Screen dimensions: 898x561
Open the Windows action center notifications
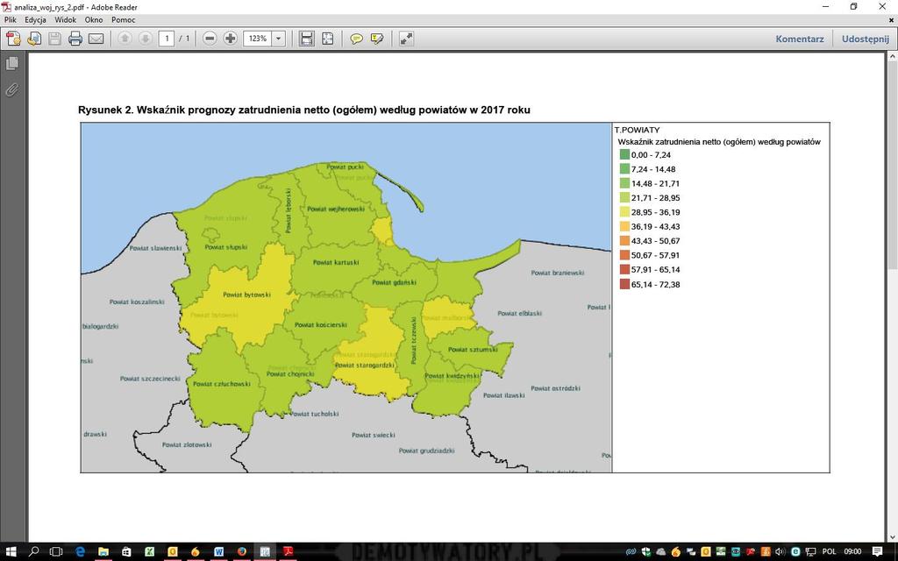[877, 552]
